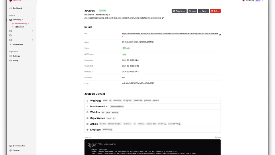275x155 pixels.
Task: Click the Settings gear icon
Action: pos(11,56)
